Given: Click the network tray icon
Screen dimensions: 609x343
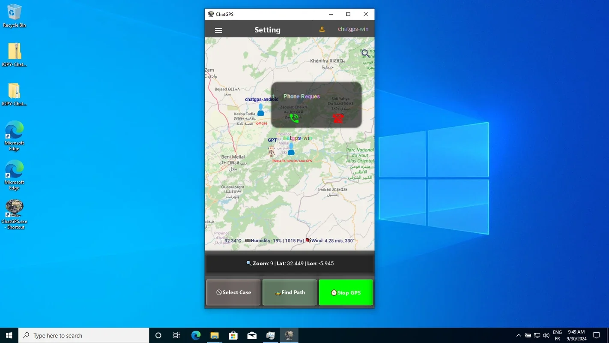Looking at the screenshot, I should (x=537, y=335).
